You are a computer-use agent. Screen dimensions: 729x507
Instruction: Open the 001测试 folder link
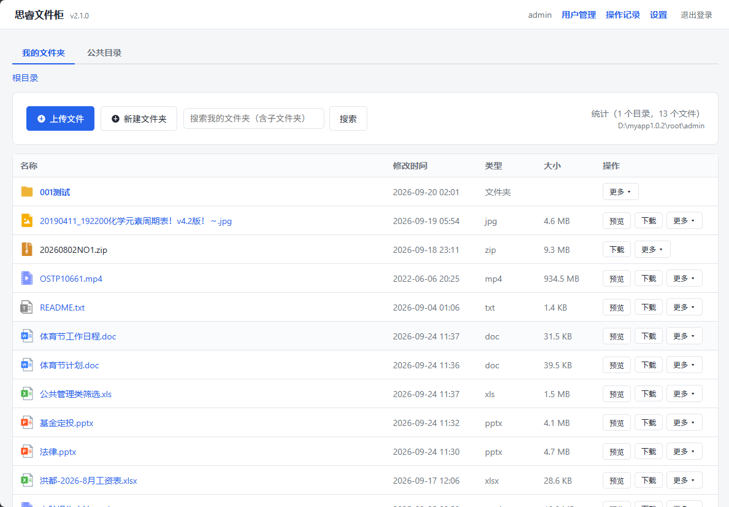(x=55, y=192)
